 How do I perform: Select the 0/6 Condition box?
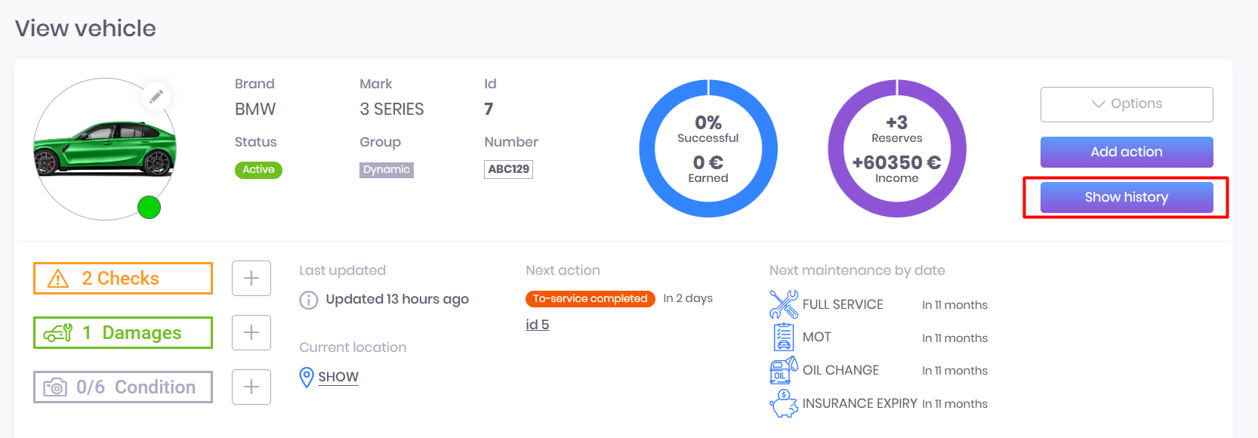(123, 387)
